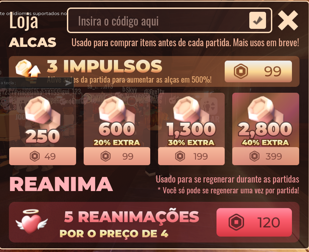Close the Loja shop window
The height and width of the screenshot is (252, 309).
click(288, 20)
